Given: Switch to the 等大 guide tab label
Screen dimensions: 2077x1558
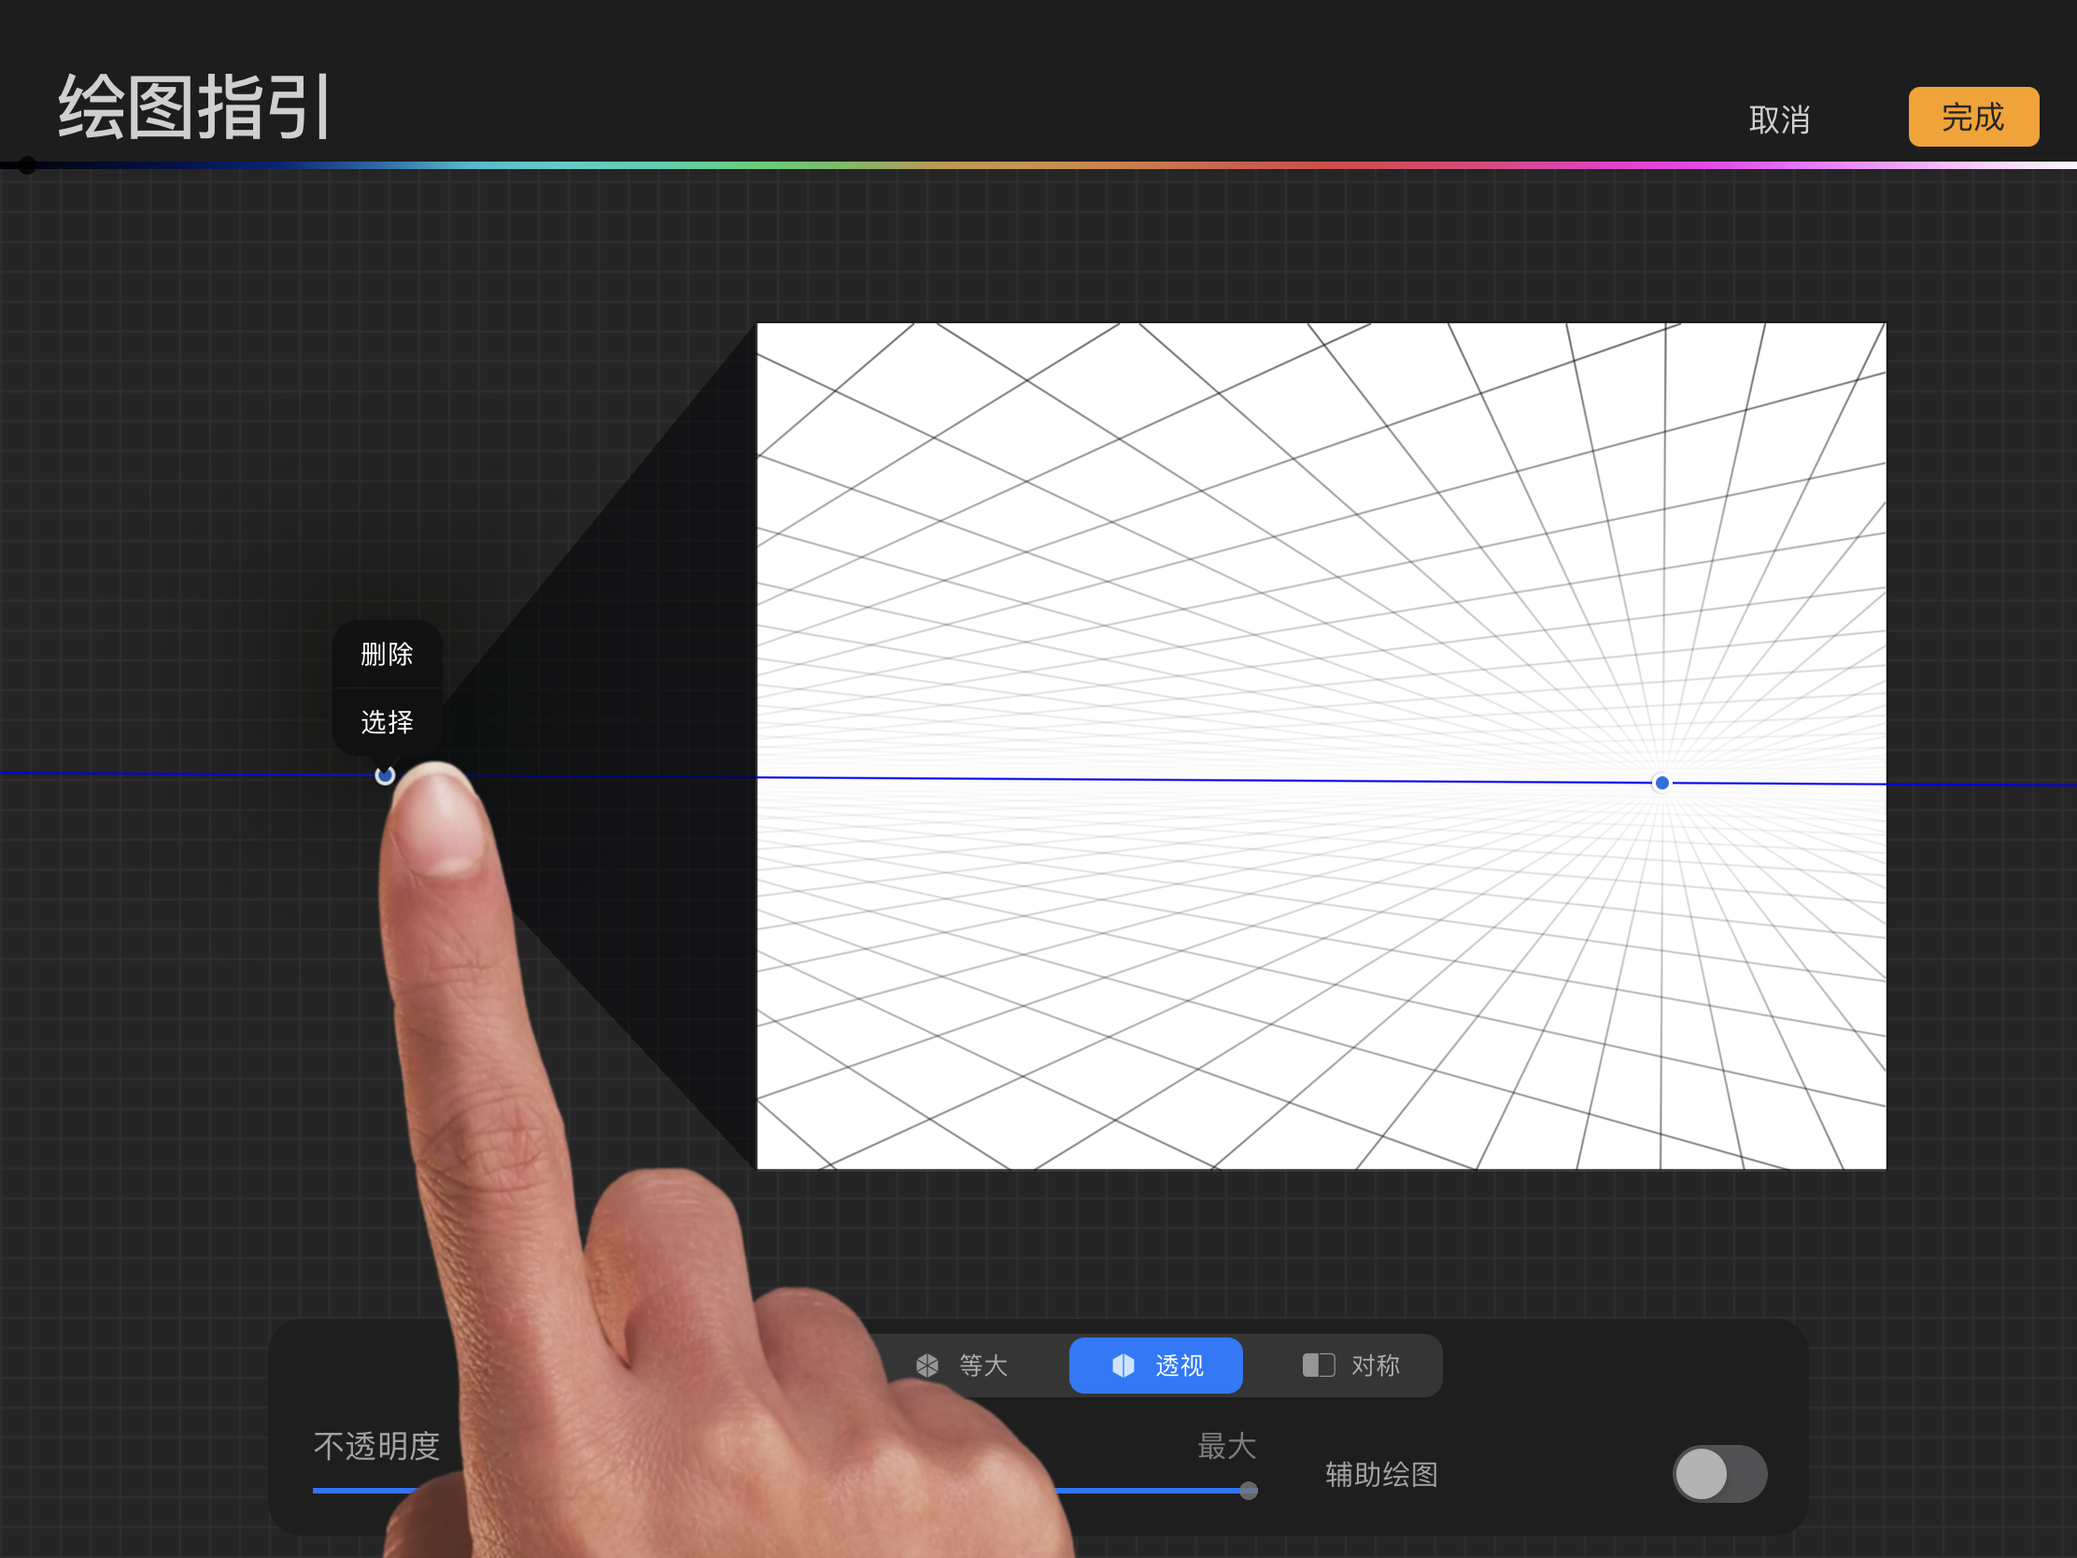Looking at the screenshot, I should [982, 1365].
